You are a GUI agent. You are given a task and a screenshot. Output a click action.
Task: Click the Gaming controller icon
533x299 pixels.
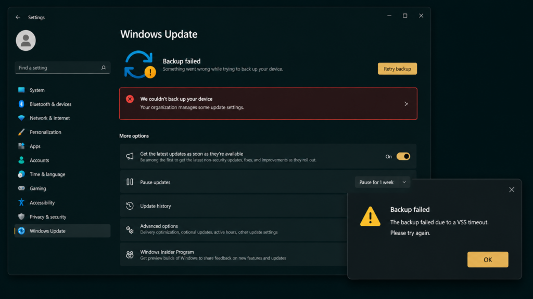(x=21, y=188)
